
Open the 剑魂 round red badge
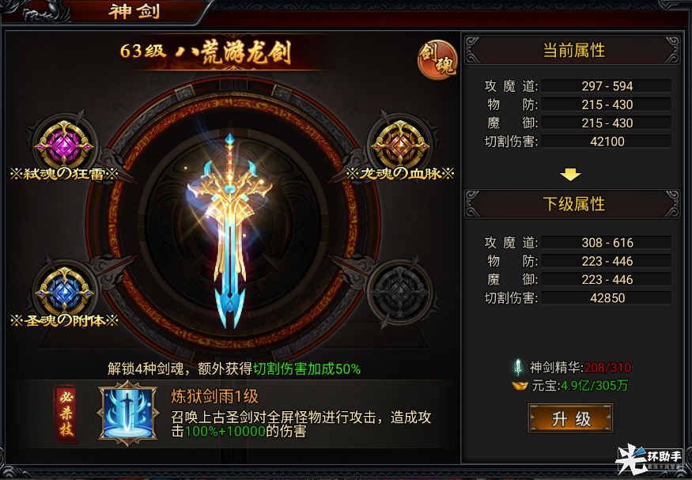[x=437, y=59]
